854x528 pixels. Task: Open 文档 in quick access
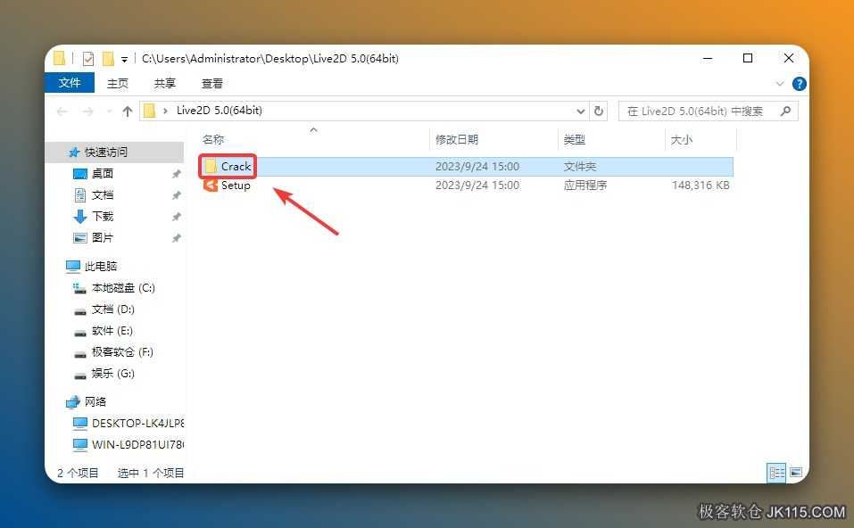point(103,194)
